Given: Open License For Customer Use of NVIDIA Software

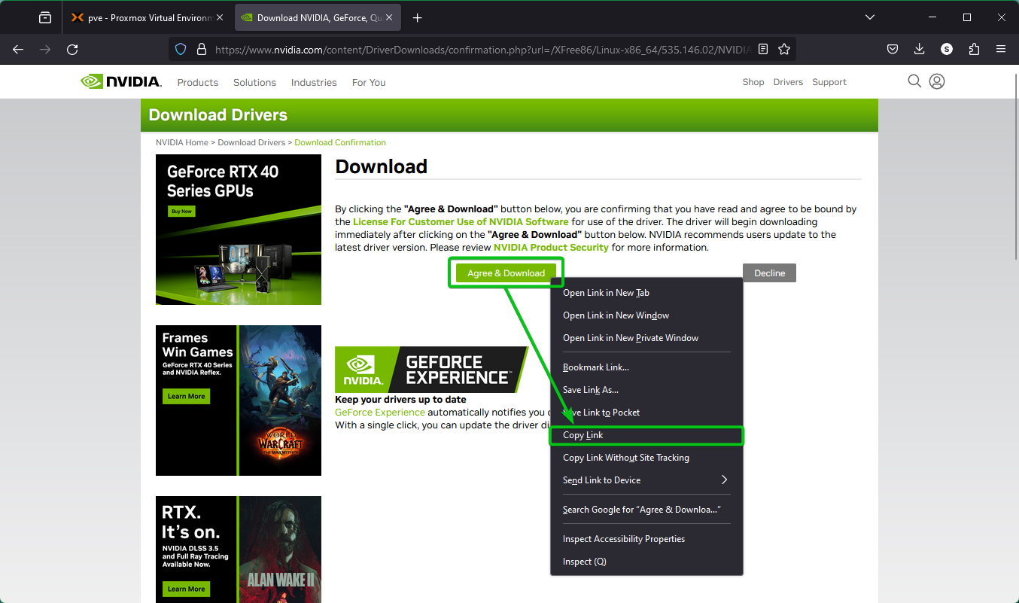Looking at the screenshot, I should [x=461, y=222].
